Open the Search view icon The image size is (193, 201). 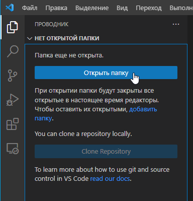13,51
